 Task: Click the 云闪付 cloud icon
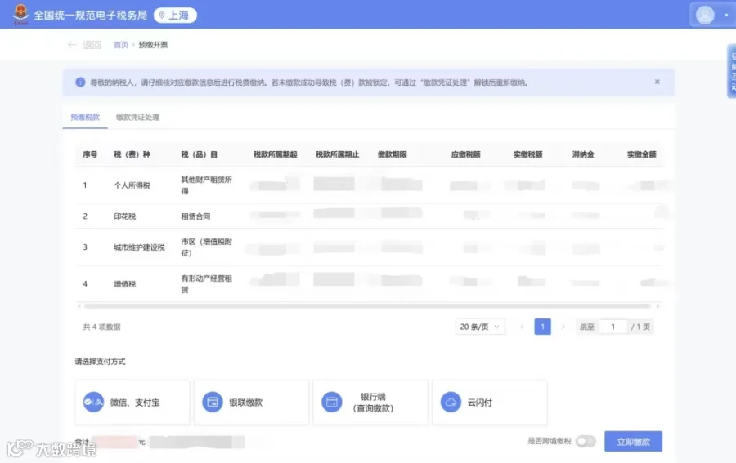pyautogui.click(x=451, y=402)
